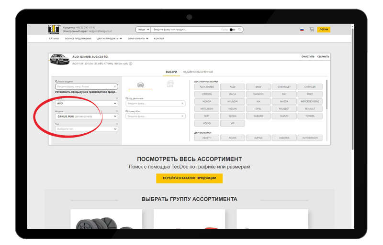
Task: Select the CHEVROLET brand button
Action: click(284, 87)
